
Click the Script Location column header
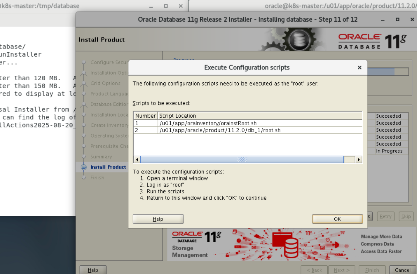coord(260,116)
